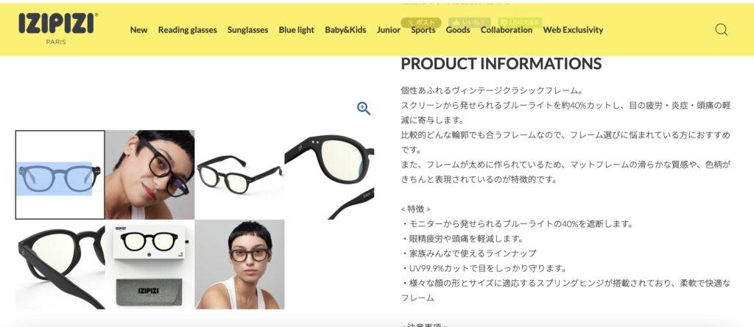
Task: Open the Reading glasses menu
Action: point(188,30)
